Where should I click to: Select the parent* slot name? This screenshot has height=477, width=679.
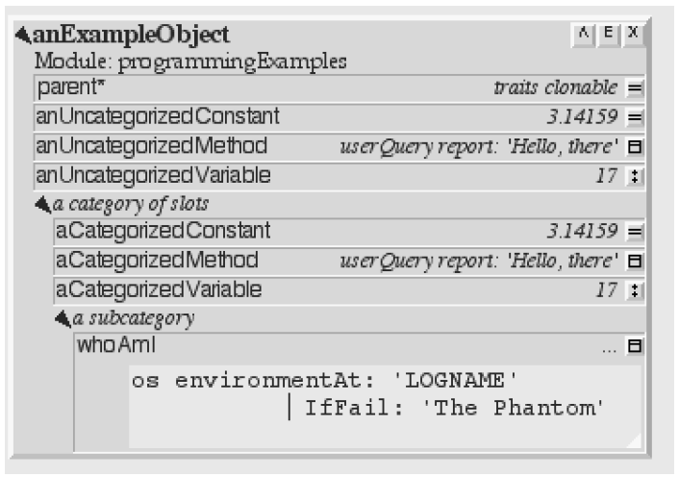70,87
